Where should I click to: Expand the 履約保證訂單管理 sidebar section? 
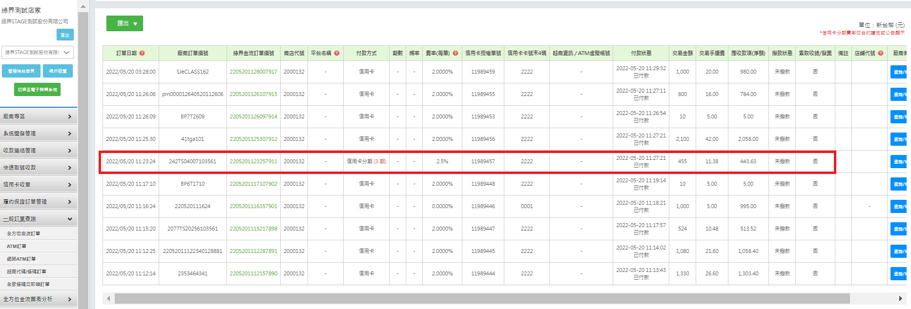pos(39,202)
